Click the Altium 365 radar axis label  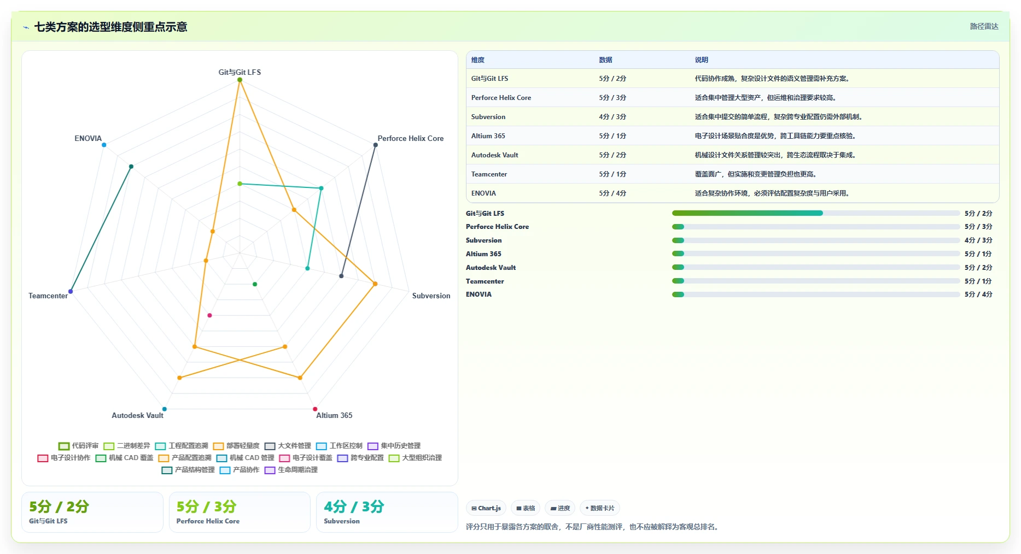click(x=334, y=415)
